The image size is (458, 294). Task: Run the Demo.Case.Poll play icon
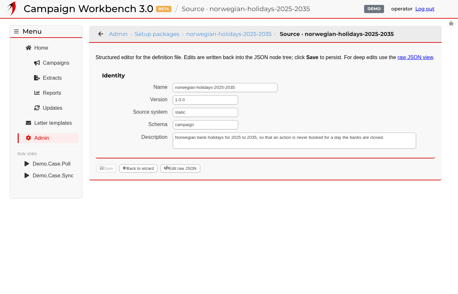27,164
